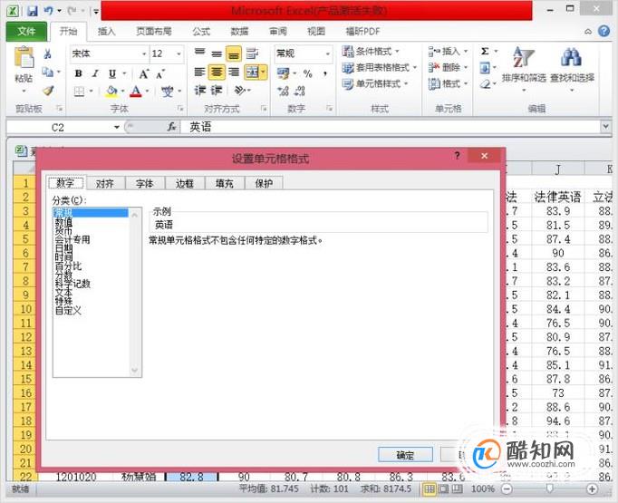The width and height of the screenshot is (618, 503).
Task: Click the red font color A icon
Action: click(136, 92)
